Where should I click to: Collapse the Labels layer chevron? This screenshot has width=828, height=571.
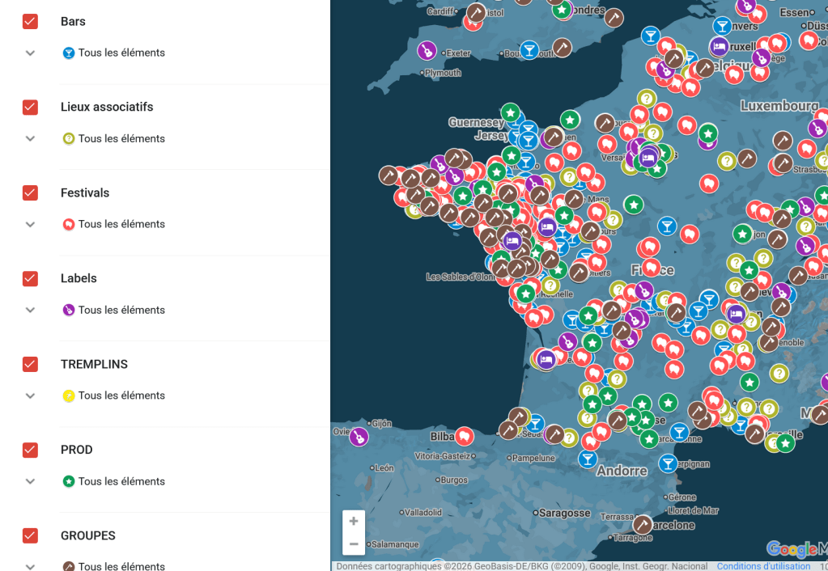pyautogui.click(x=30, y=310)
